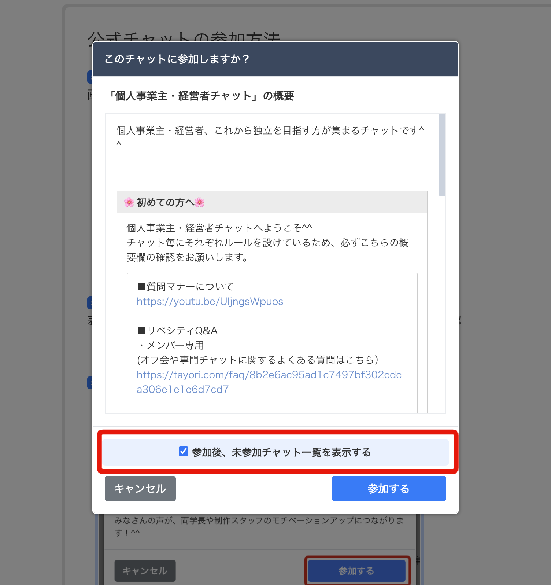551x585 pixels.
Task: Click the overview scrollbar thumb
Action: (x=442, y=155)
